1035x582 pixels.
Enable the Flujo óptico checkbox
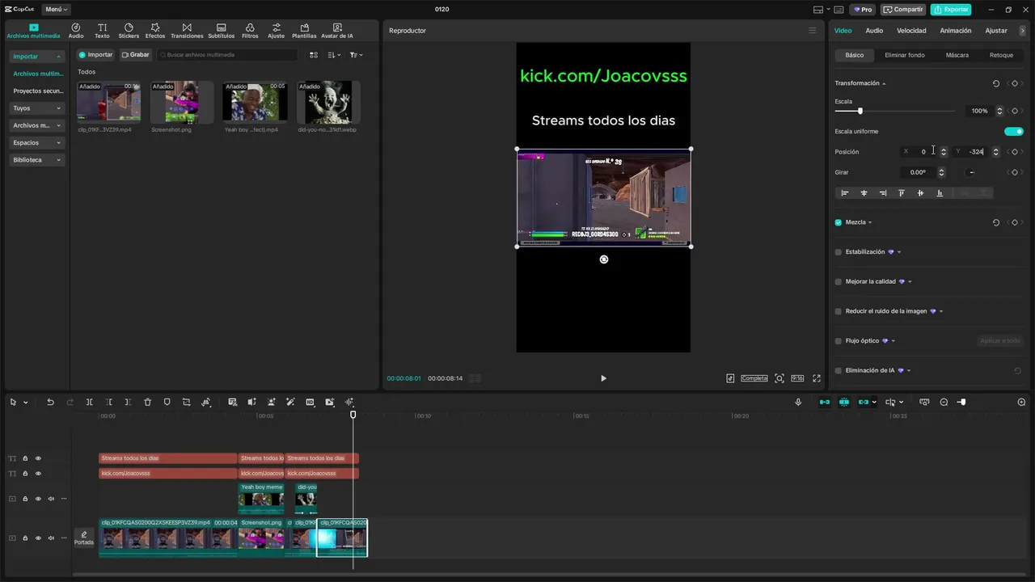838,341
